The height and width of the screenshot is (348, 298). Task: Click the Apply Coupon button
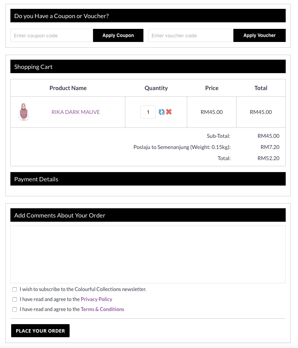118,35
